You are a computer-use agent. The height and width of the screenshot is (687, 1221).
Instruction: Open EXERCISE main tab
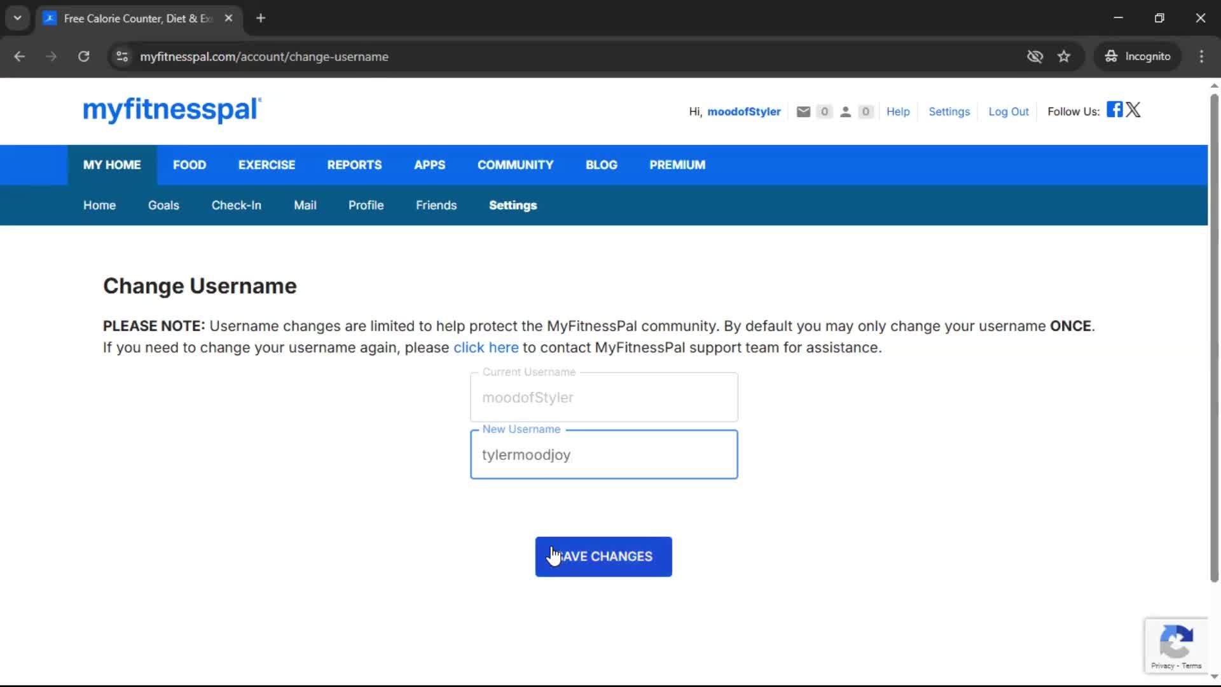pyautogui.click(x=266, y=165)
